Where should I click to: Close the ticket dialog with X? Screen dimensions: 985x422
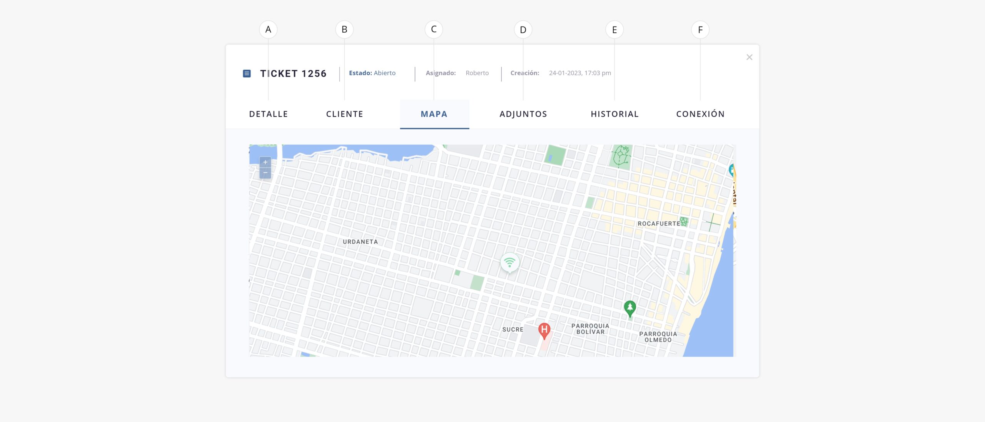click(x=749, y=57)
